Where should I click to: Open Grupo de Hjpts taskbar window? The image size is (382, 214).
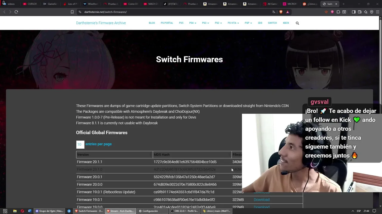[49, 211]
